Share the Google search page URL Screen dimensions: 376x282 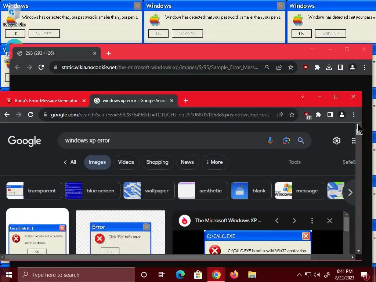coord(280,115)
